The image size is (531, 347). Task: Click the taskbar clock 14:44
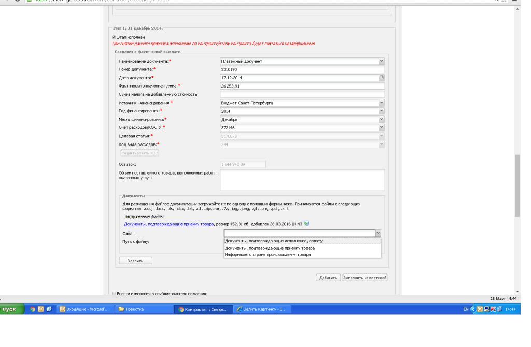pyautogui.click(x=510, y=309)
